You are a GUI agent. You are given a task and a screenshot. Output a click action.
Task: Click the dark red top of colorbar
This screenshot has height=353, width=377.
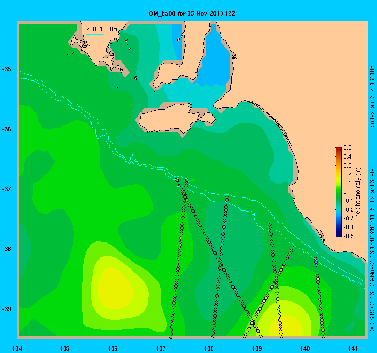[338, 149]
